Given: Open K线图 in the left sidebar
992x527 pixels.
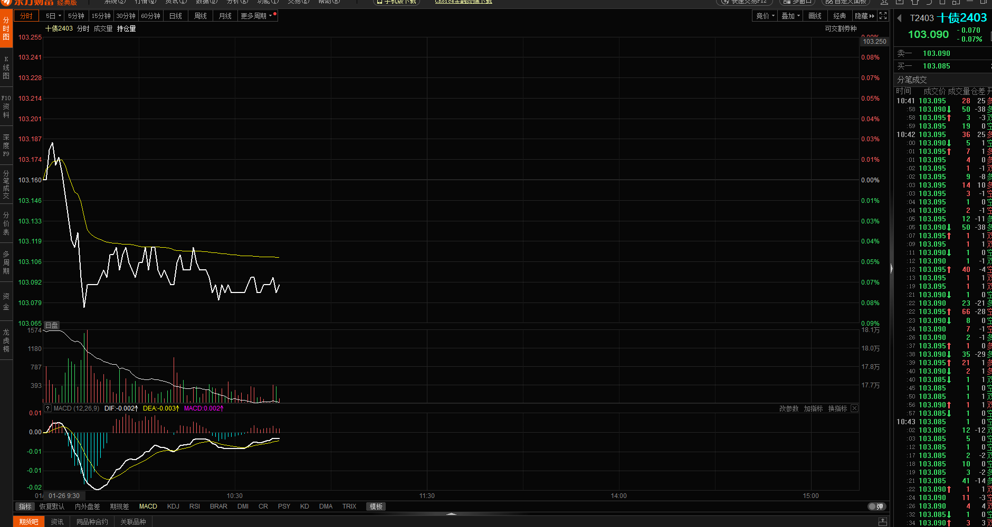Looking at the screenshot, I should pyautogui.click(x=6, y=67).
